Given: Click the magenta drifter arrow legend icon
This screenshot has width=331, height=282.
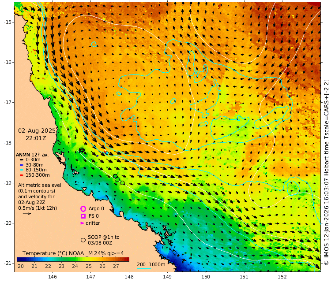Looking at the screenshot, I should [82, 223].
